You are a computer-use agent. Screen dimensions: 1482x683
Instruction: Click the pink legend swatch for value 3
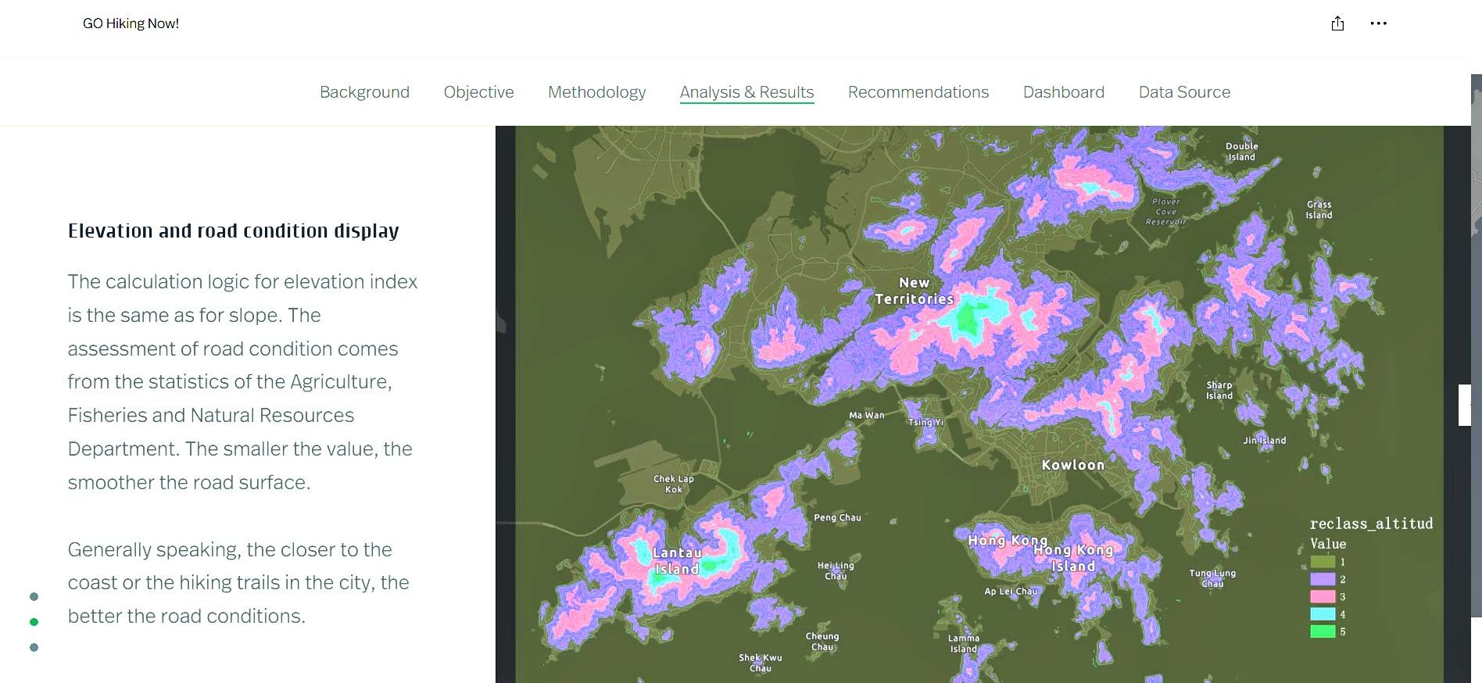(1322, 596)
